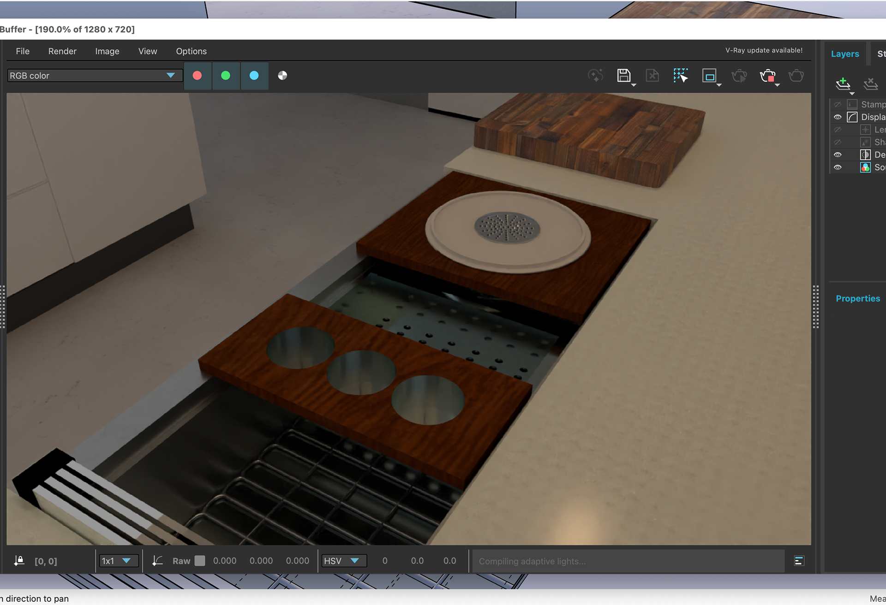The height and width of the screenshot is (605, 886).
Task: Click the clear image icon
Action: click(x=653, y=76)
